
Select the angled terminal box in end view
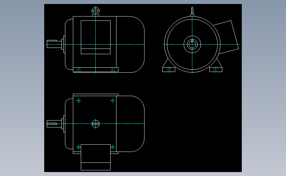[226, 37]
